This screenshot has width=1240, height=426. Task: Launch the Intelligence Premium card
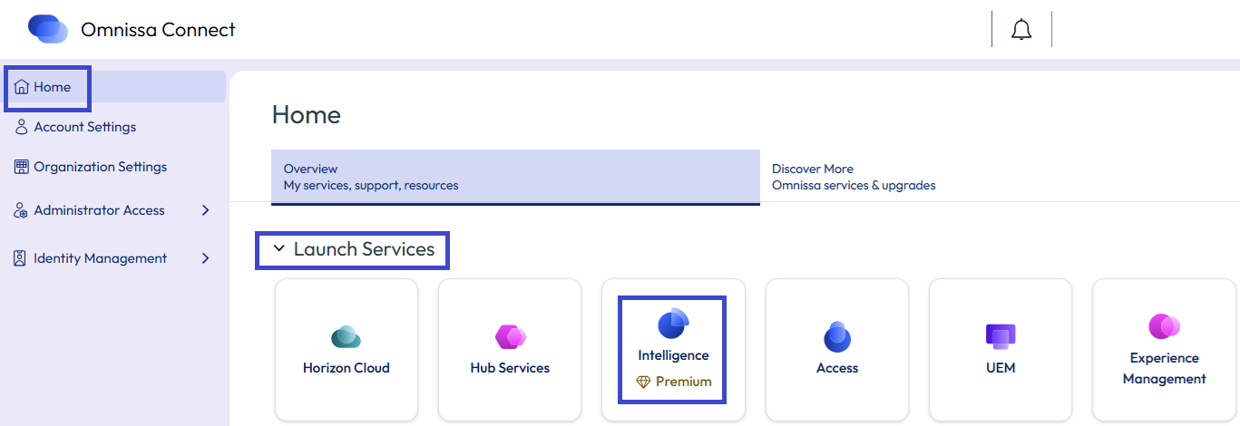[x=673, y=350]
